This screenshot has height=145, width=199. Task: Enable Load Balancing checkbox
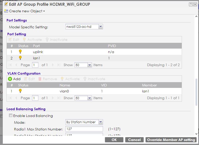pyautogui.click(x=11, y=115)
